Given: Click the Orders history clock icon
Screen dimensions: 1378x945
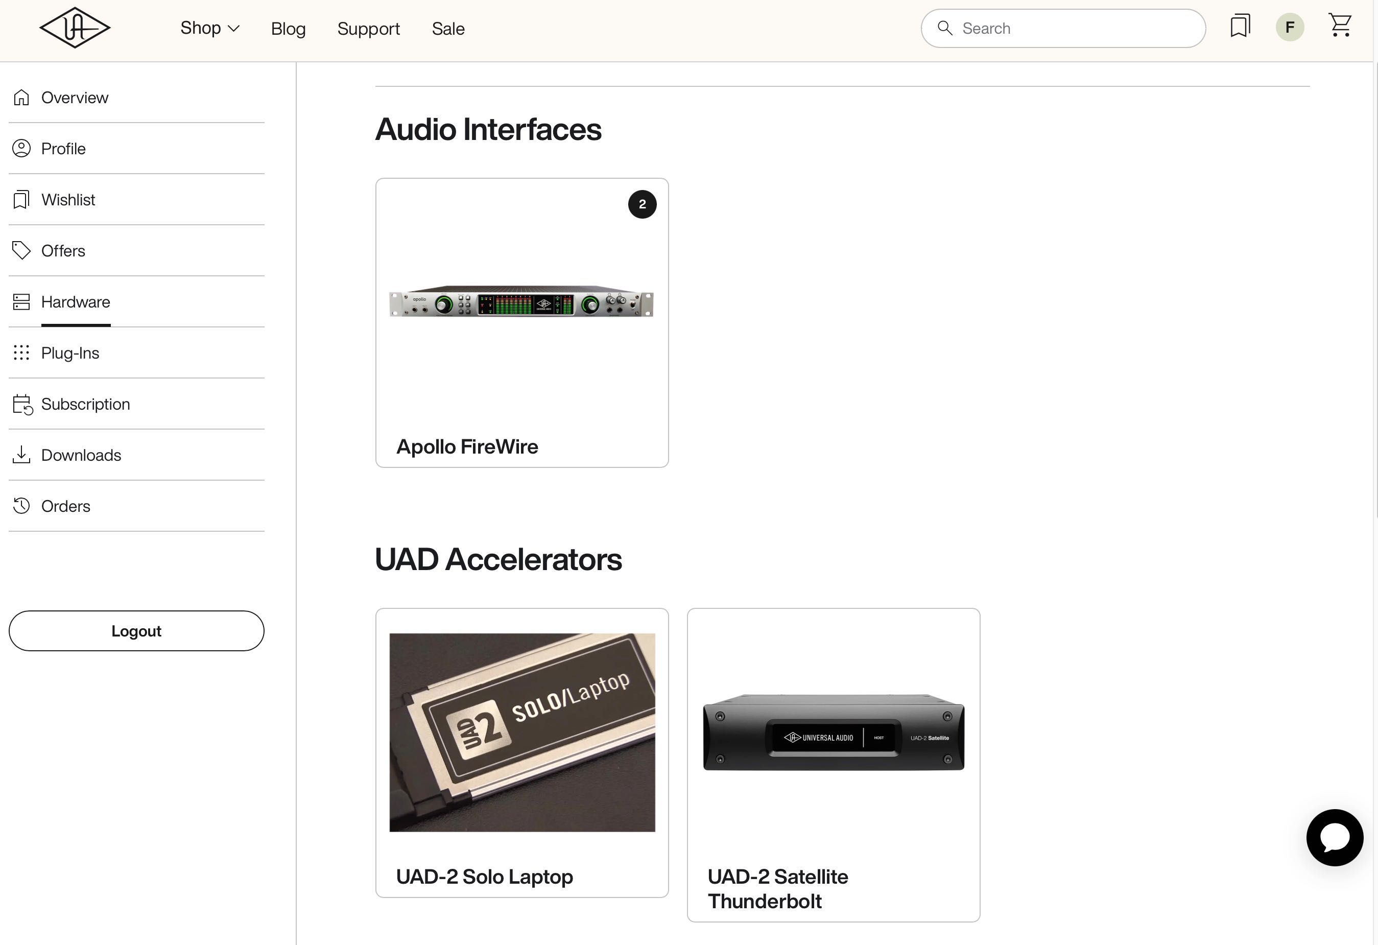Looking at the screenshot, I should [x=21, y=506].
